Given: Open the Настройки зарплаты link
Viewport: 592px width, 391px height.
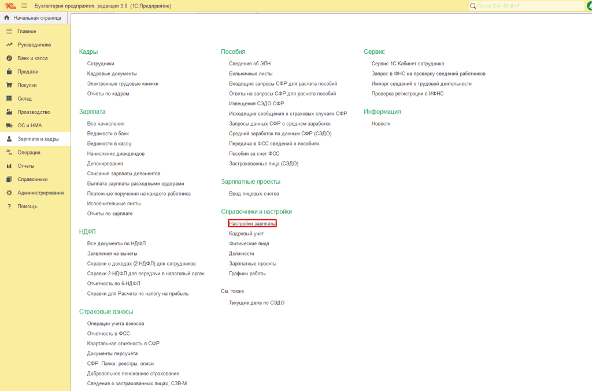Looking at the screenshot, I should tap(252, 223).
